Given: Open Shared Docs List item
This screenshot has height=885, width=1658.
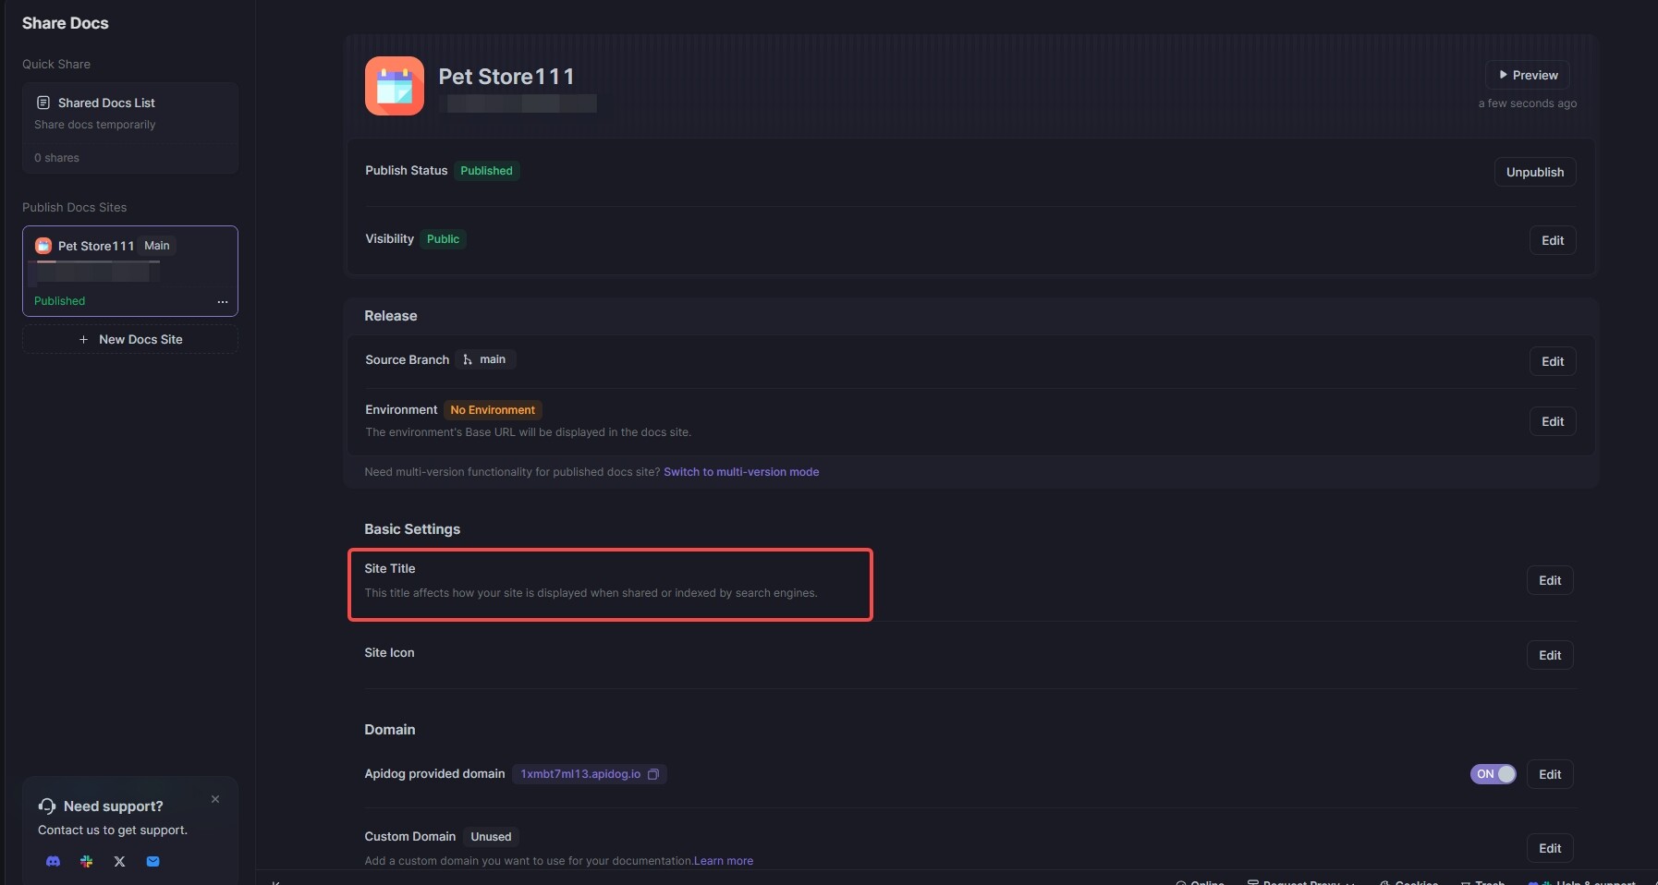Looking at the screenshot, I should 106,103.
